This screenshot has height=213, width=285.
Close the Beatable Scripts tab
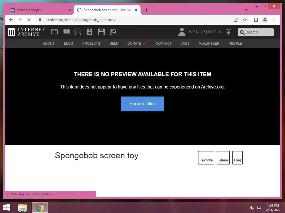(x=69, y=10)
